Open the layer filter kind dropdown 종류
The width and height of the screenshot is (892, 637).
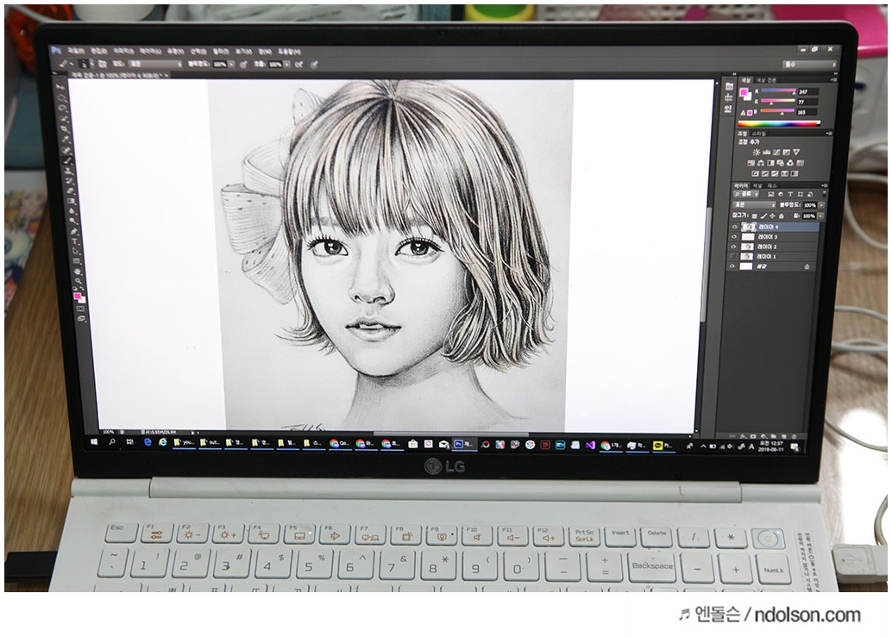point(746,194)
